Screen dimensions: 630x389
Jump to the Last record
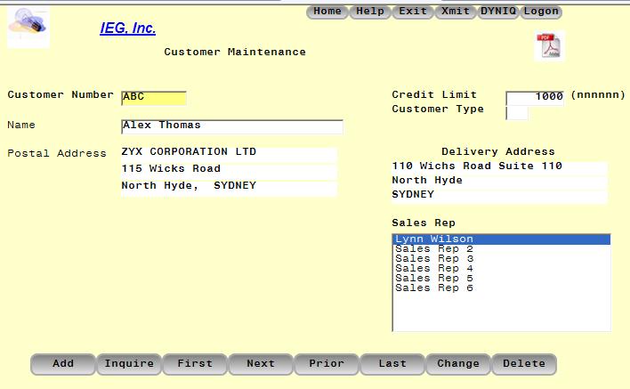pyautogui.click(x=392, y=364)
